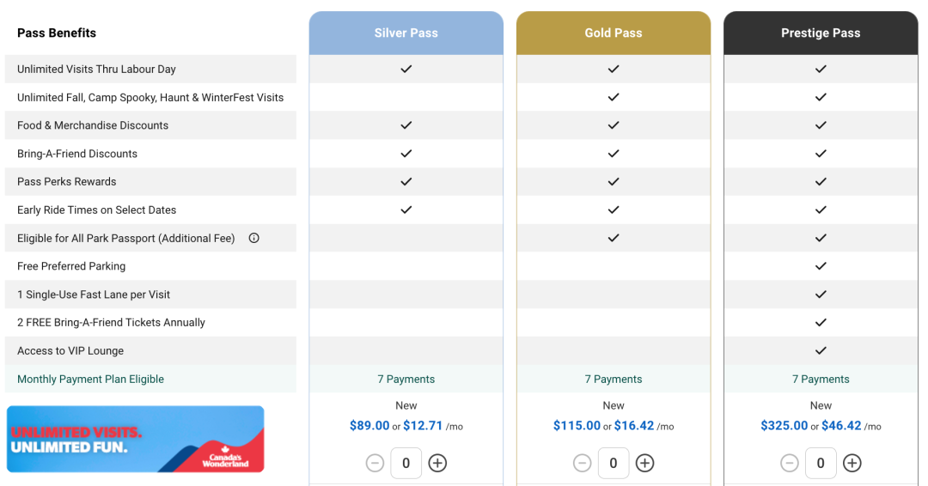This screenshot has width=928, height=486.
Task: Add one Gold Pass using plus button
Action: coord(644,463)
